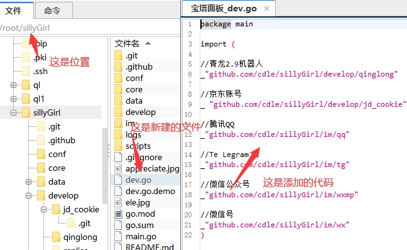This screenshot has height=250, width=407.
Task: Open the conf folder icon in file list
Action: 118,78
